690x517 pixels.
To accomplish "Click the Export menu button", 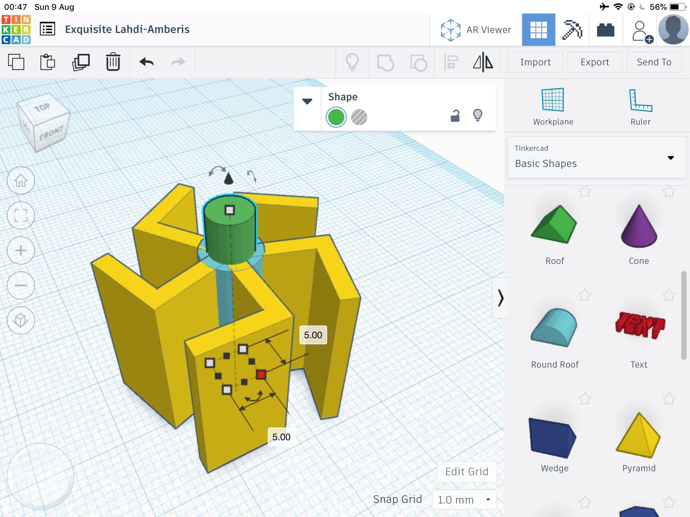I will click(594, 62).
